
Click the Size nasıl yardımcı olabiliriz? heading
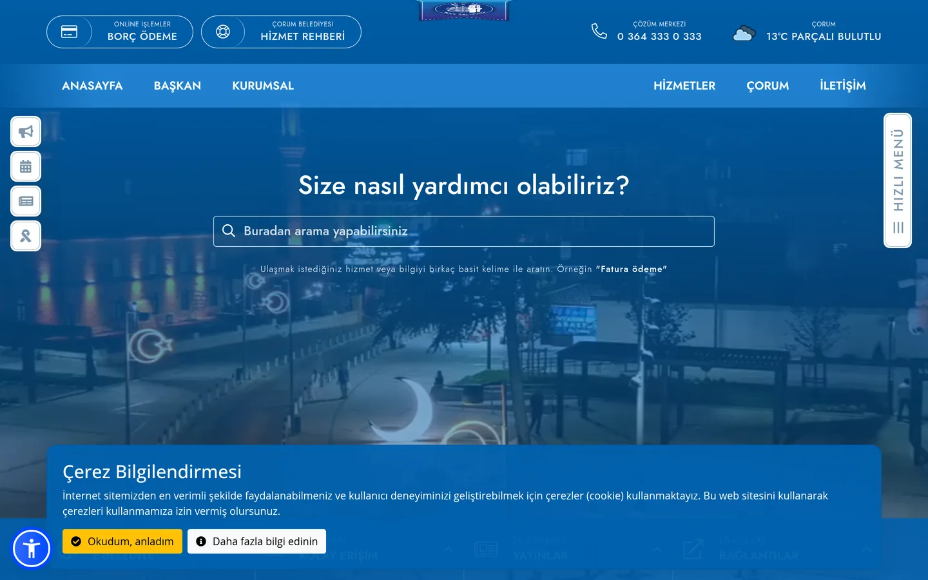[464, 186]
